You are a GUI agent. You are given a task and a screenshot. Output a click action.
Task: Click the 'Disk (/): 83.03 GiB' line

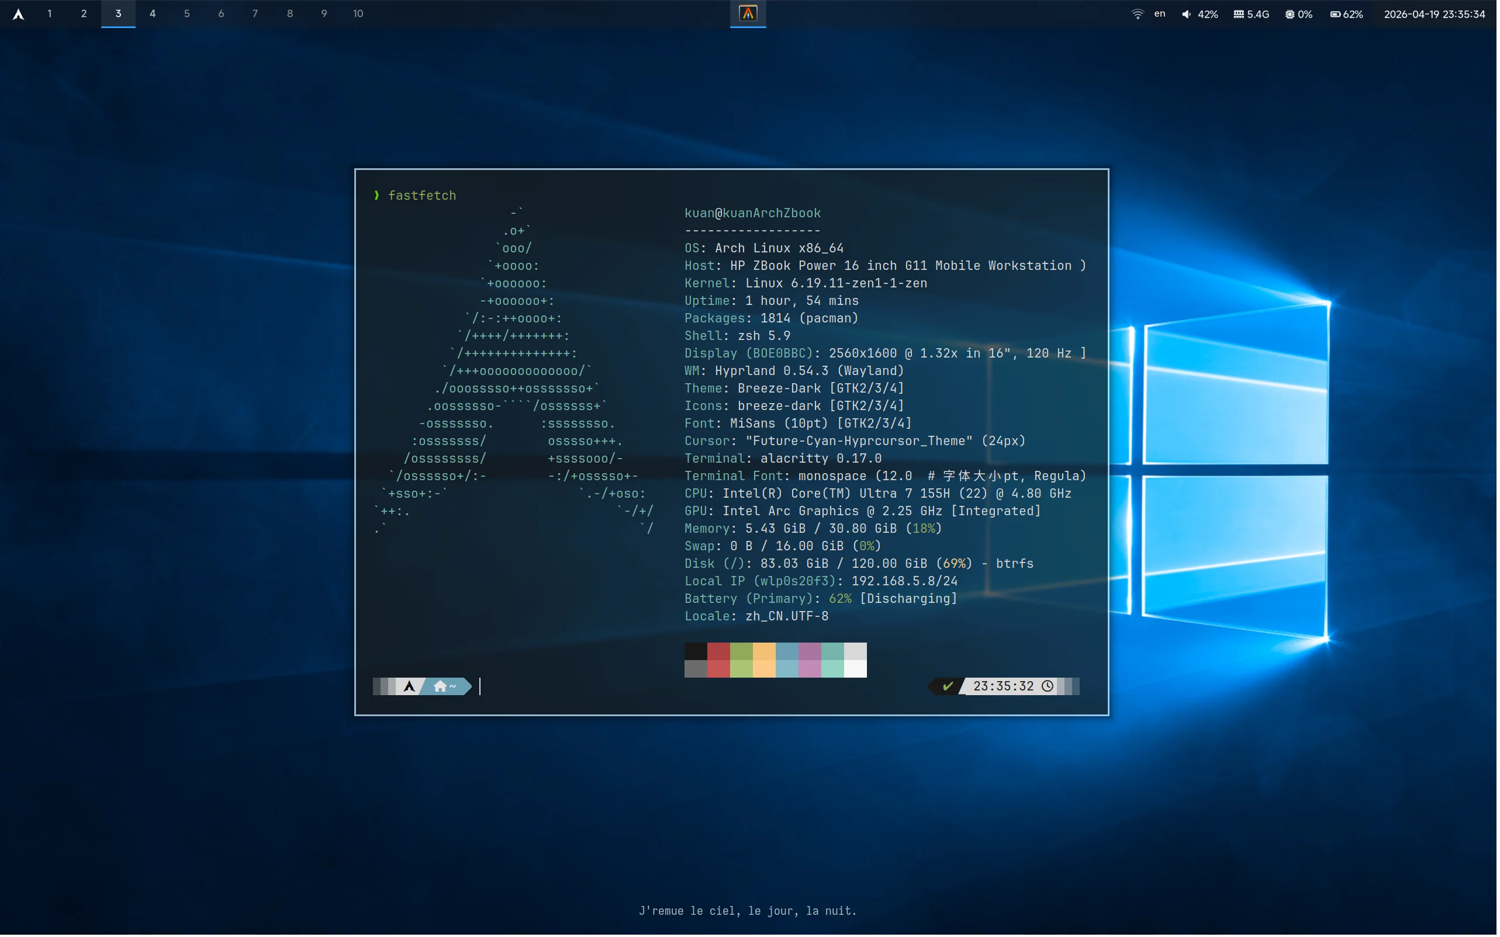[860, 564]
